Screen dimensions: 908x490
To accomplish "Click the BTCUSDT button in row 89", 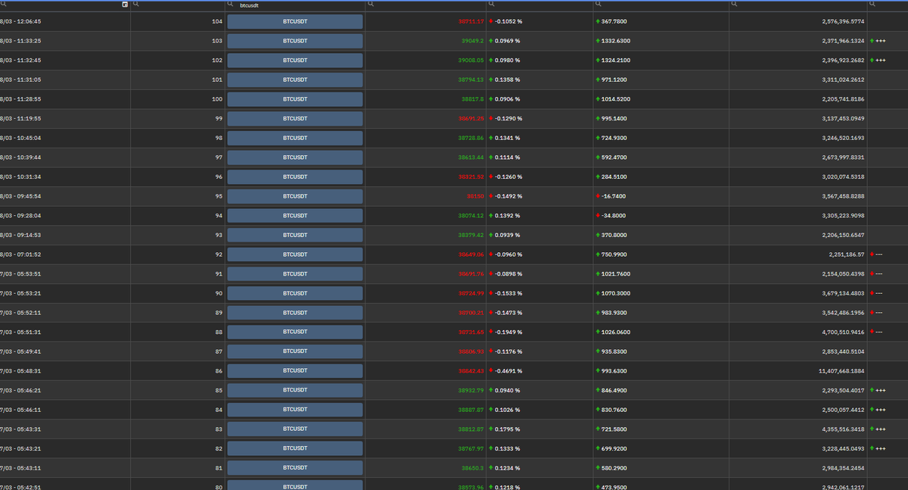I will click(295, 313).
